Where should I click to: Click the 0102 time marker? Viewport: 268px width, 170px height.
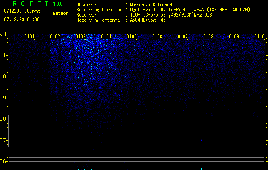[55, 37]
